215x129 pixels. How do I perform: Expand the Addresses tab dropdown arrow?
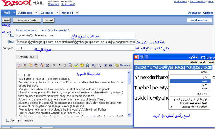[36, 13]
